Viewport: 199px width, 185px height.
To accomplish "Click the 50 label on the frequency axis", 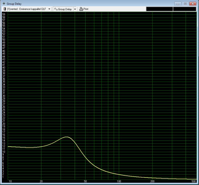I will click(86, 181).
